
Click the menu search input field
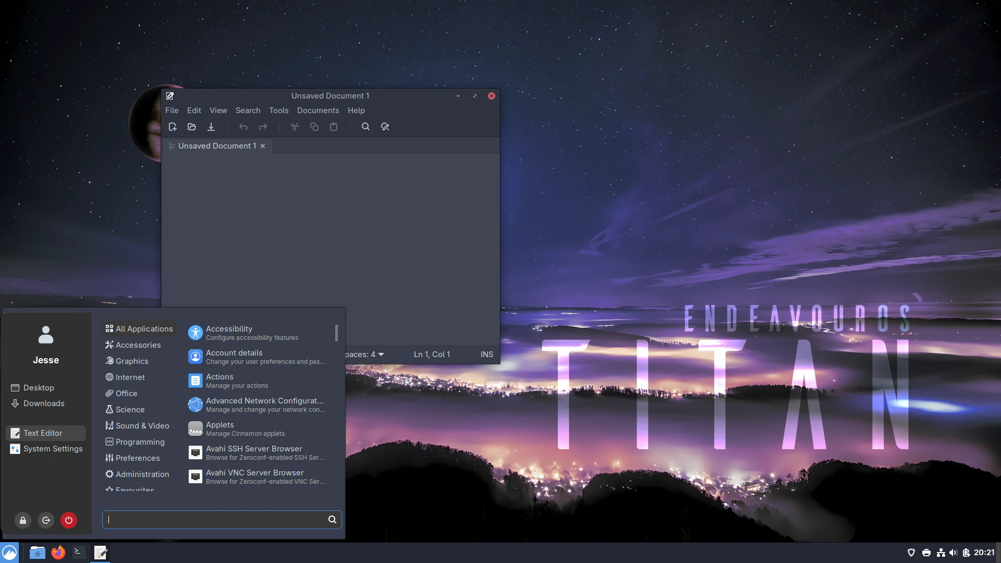[x=216, y=520]
